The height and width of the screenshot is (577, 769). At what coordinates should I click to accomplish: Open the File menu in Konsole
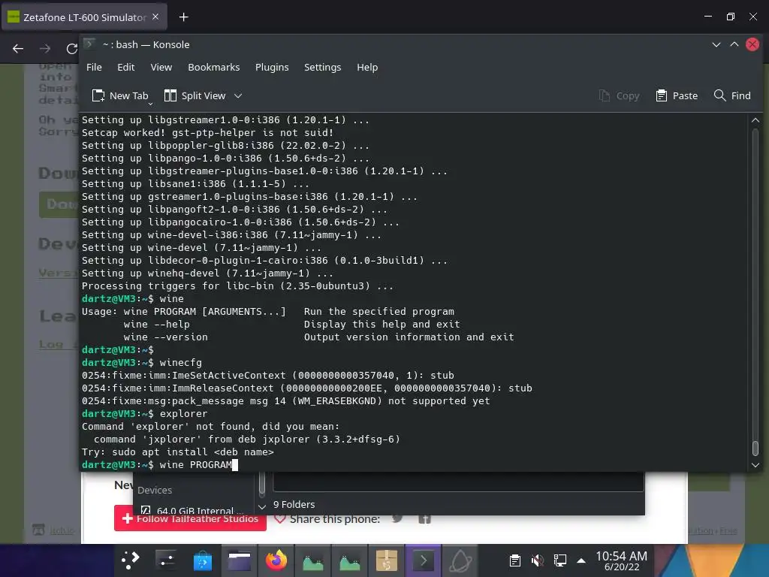point(94,67)
